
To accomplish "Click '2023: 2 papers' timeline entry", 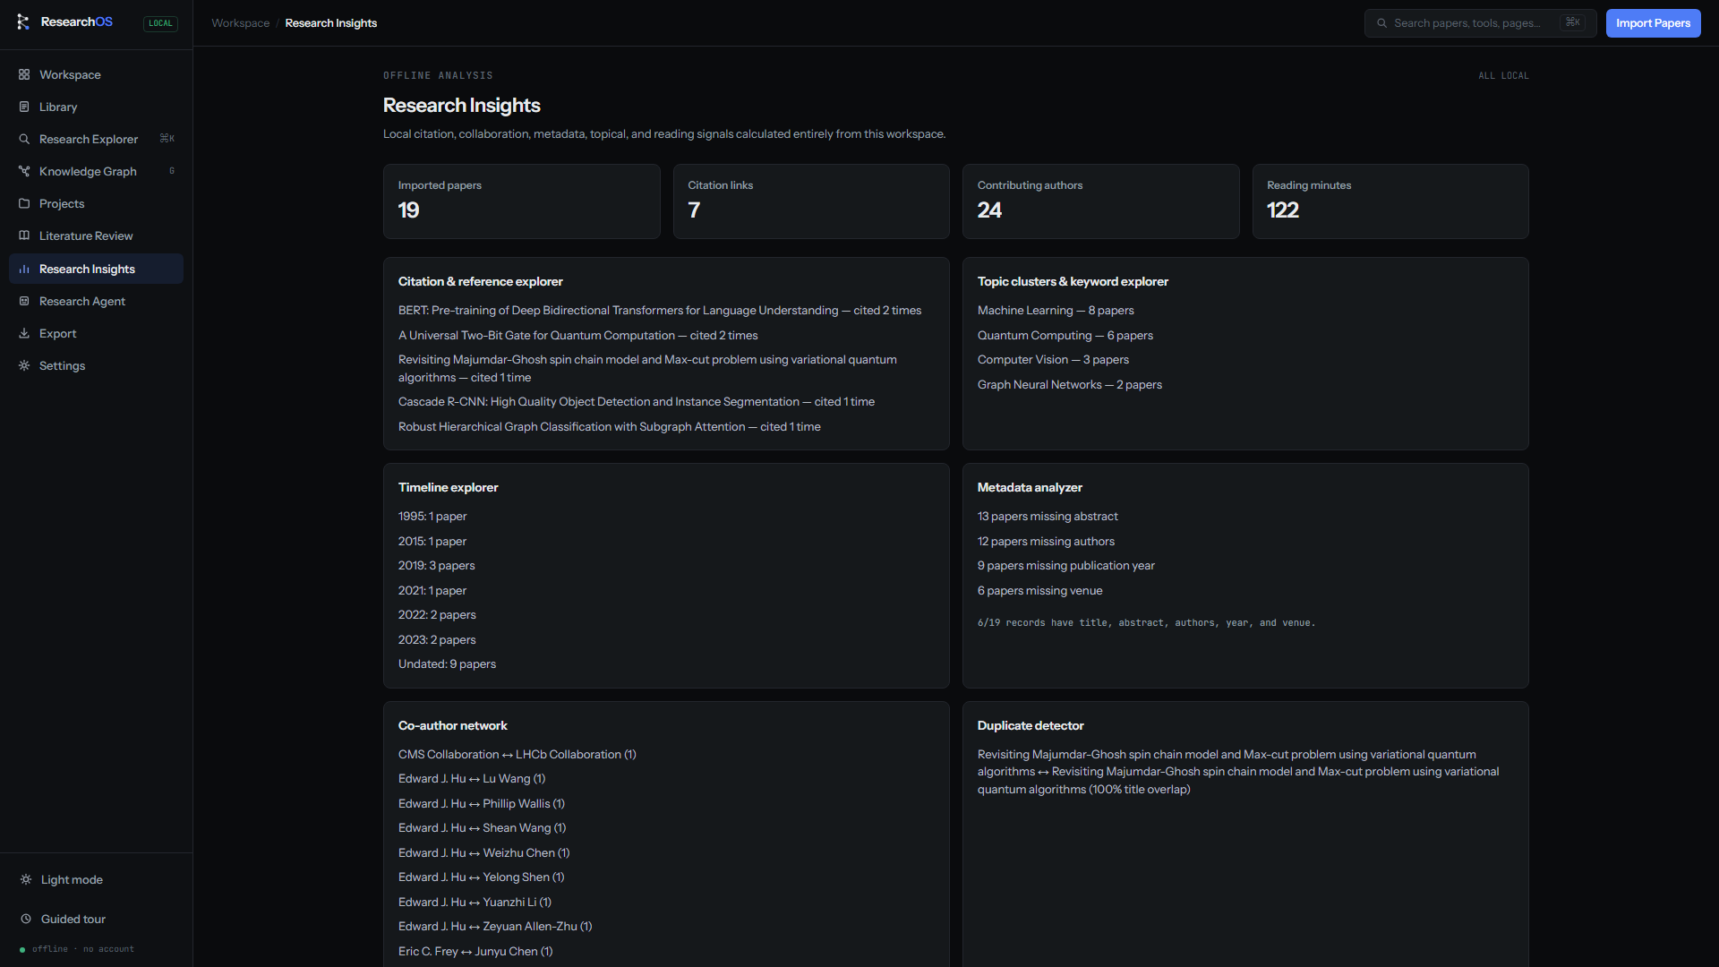I will pyautogui.click(x=437, y=640).
